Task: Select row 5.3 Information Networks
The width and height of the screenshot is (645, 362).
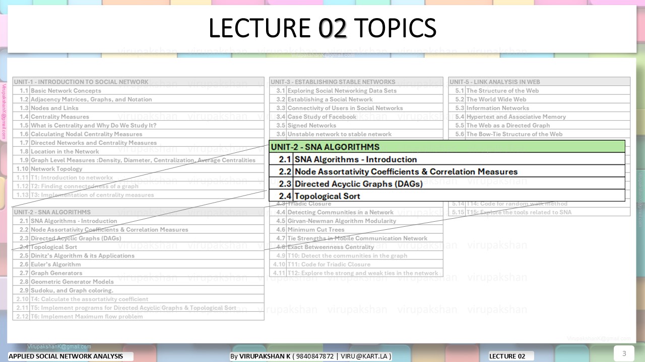Action: (539, 108)
